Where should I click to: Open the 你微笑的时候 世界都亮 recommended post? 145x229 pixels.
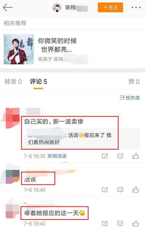(57, 45)
